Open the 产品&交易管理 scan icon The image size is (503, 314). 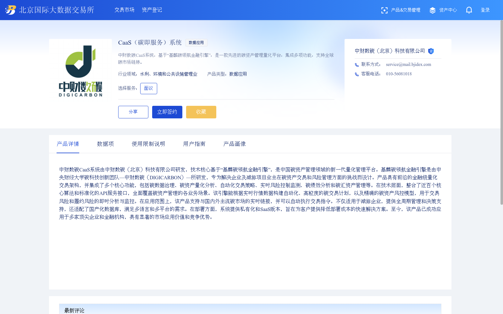pyautogui.click(x=384, y=10)
